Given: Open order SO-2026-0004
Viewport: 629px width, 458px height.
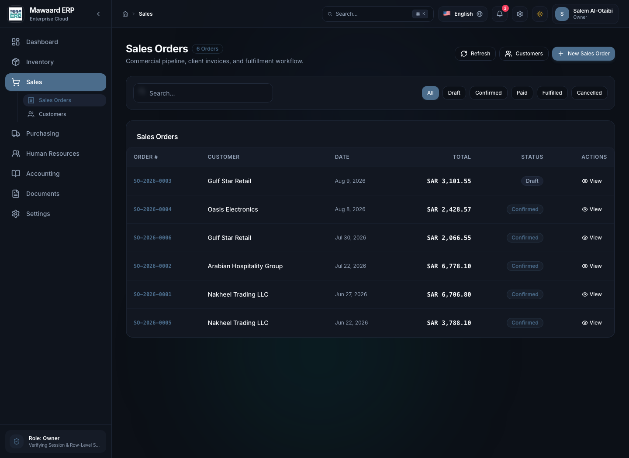Looking at the screenshot, I should click(x=152, y=209).
